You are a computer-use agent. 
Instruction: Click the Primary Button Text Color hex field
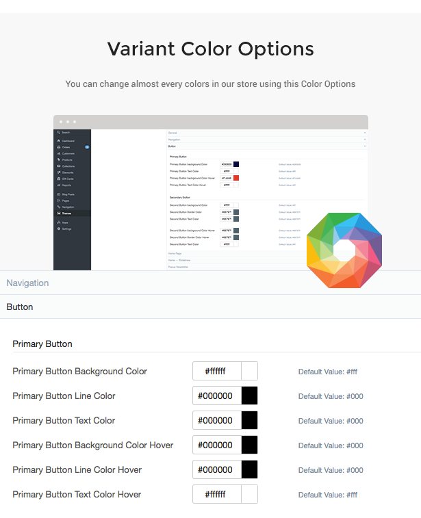(x=216, y=421)
